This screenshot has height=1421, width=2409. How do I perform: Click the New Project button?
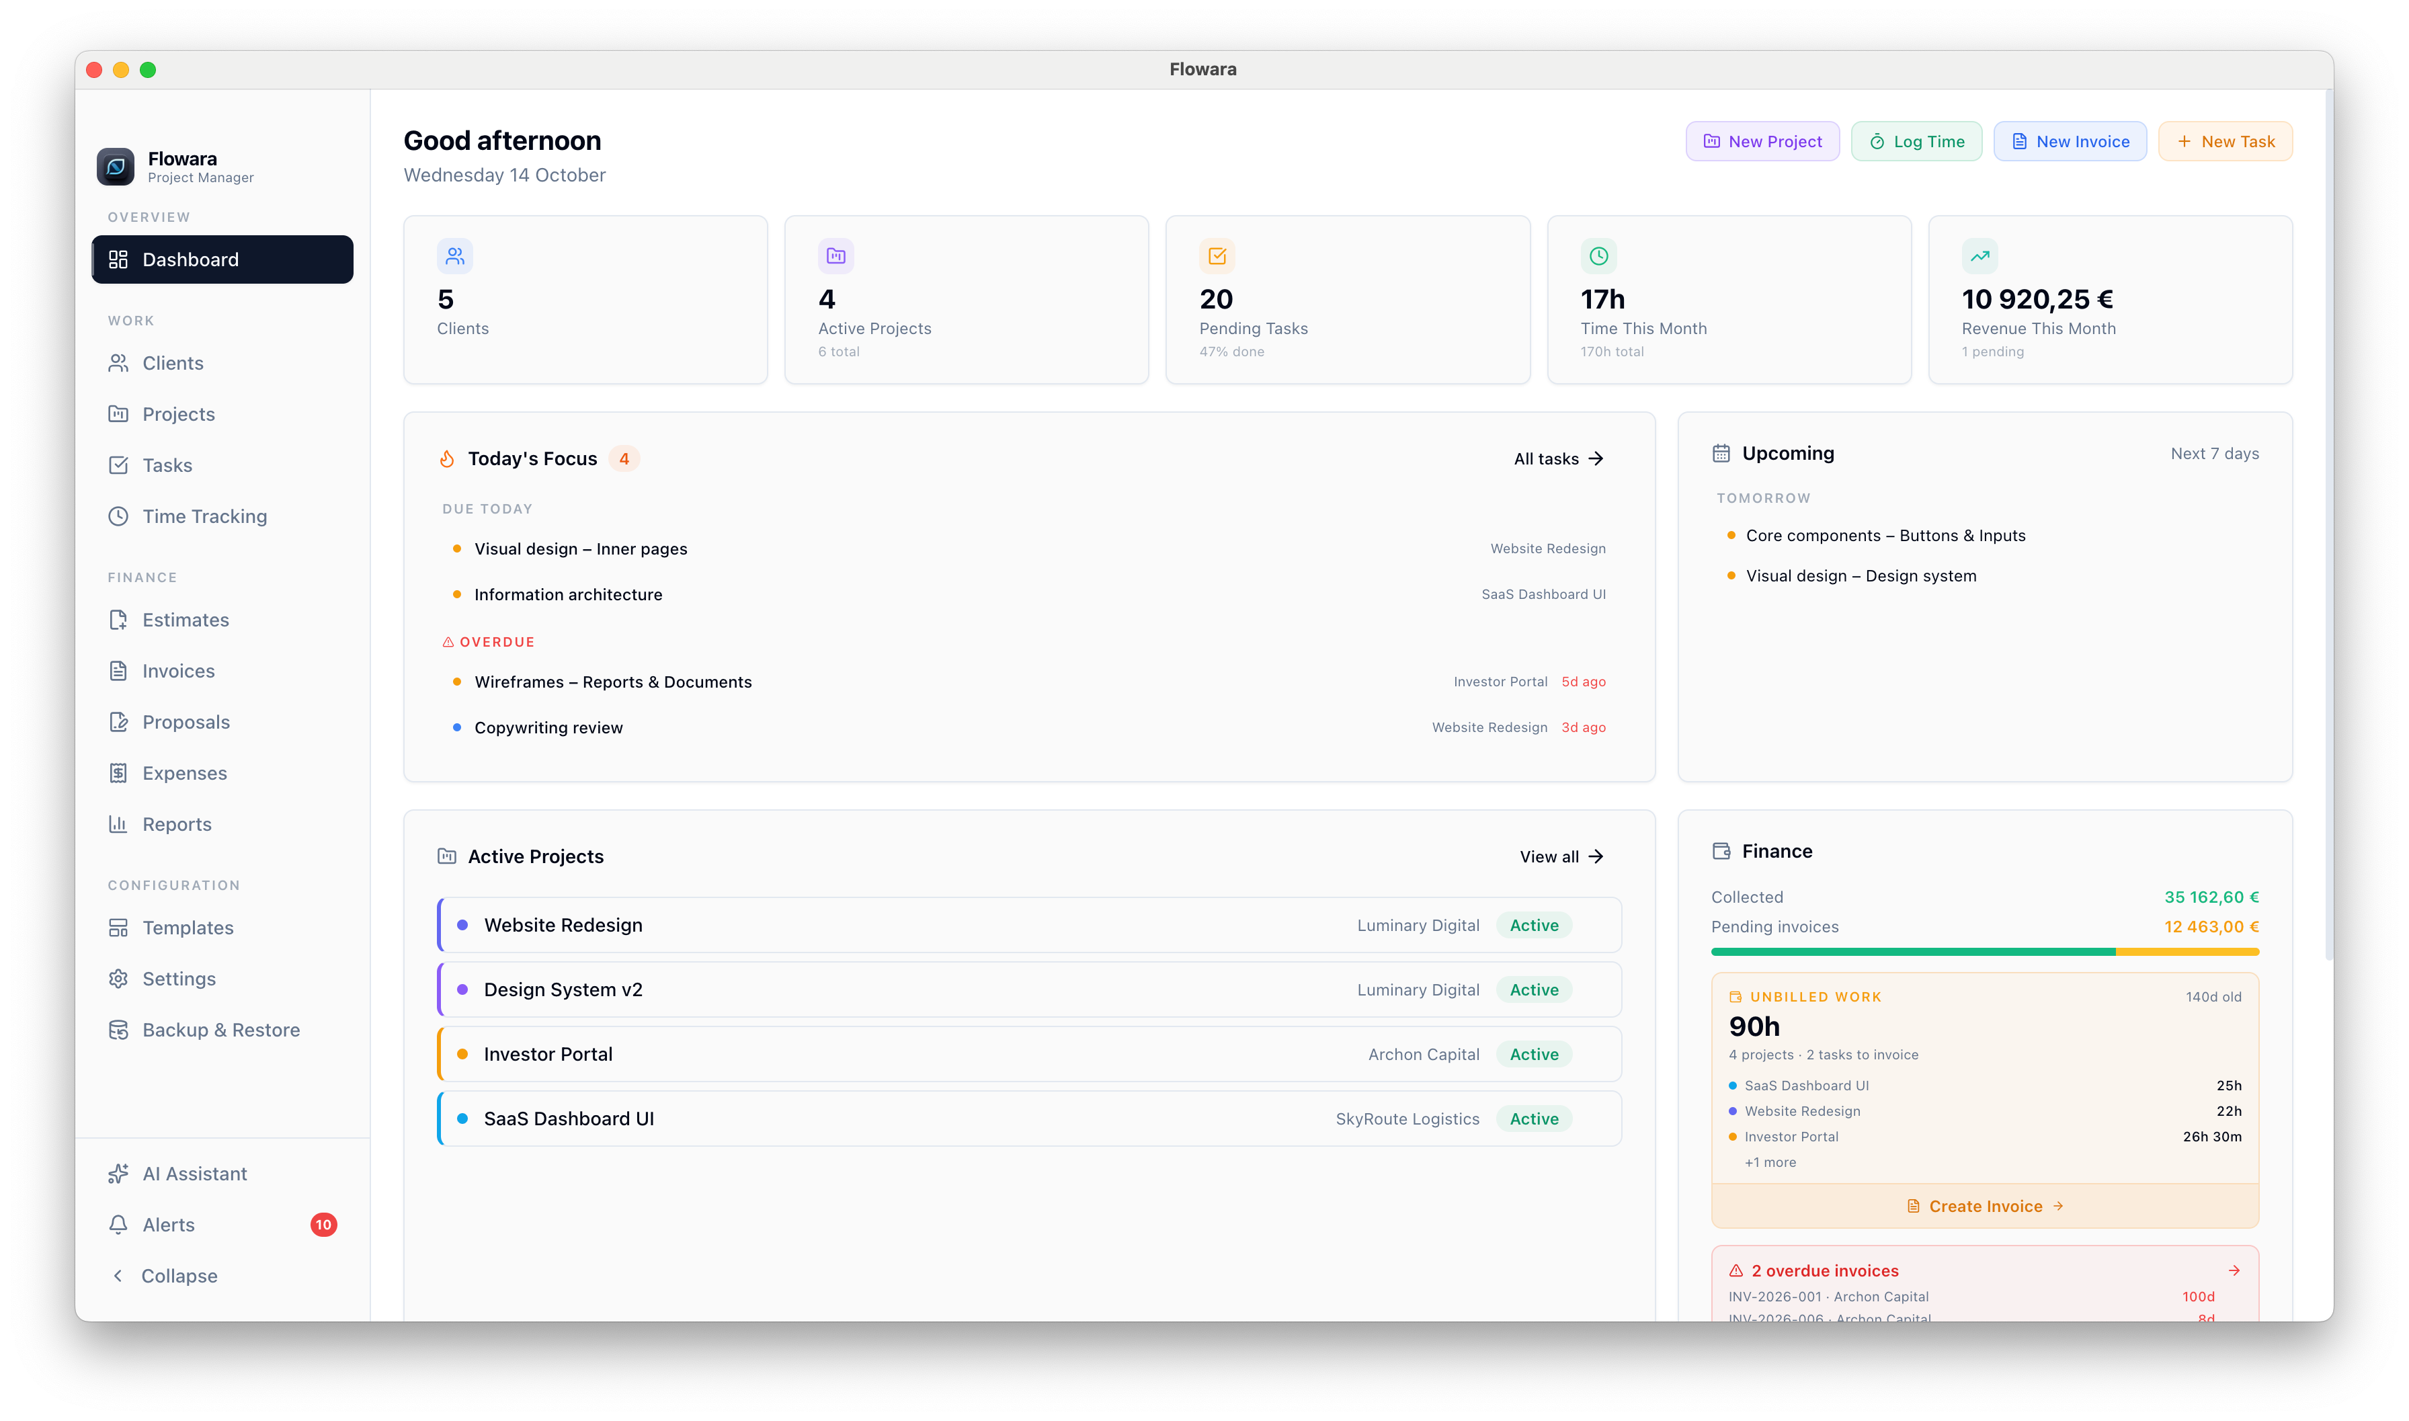(x=1762, y=142)
